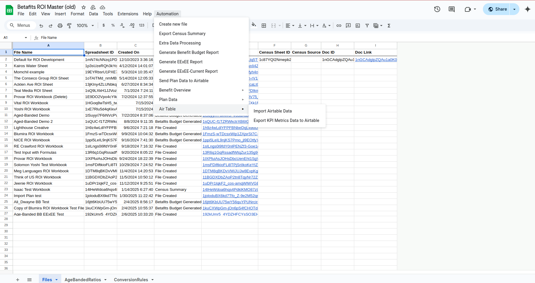Open the AgeBandedRatios tab menu arrow
The image size is (535, 283).
tap(105, 280)
